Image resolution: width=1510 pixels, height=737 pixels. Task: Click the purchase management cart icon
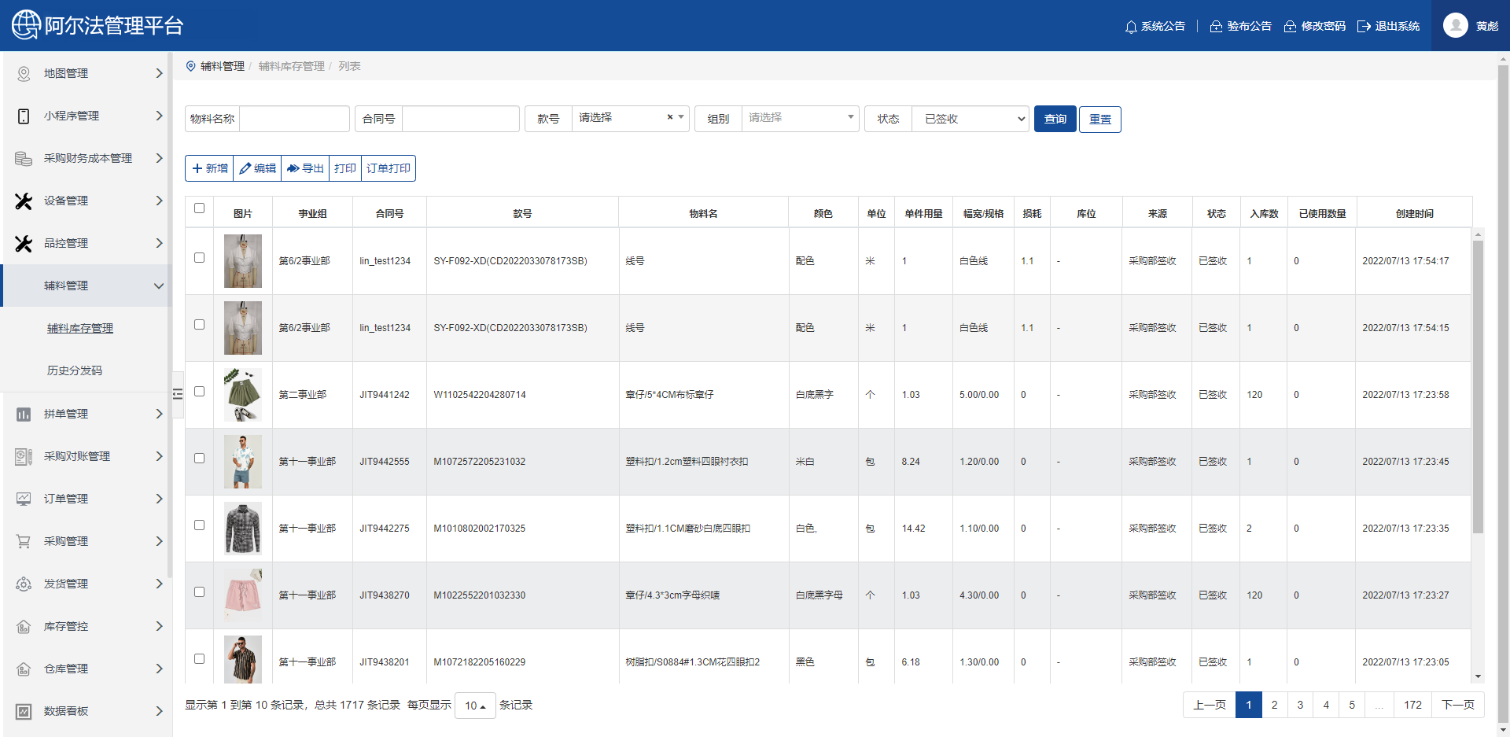24,541
